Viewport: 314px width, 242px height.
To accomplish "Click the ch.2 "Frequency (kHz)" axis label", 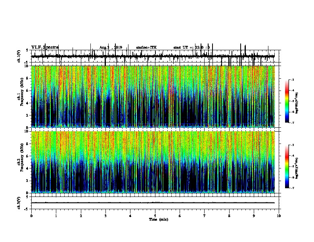I will (22, 157).
